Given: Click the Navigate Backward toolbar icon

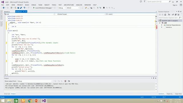Looking at the screenshot, I should point(4,8).
